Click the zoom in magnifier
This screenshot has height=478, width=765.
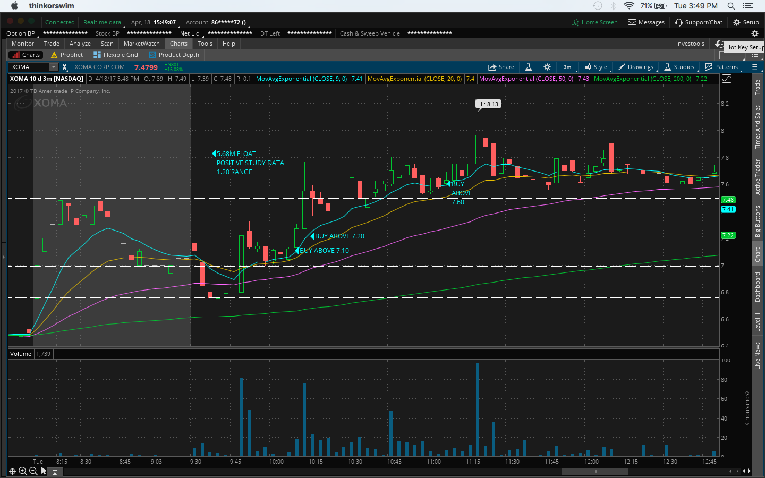[x=23, y=471]
